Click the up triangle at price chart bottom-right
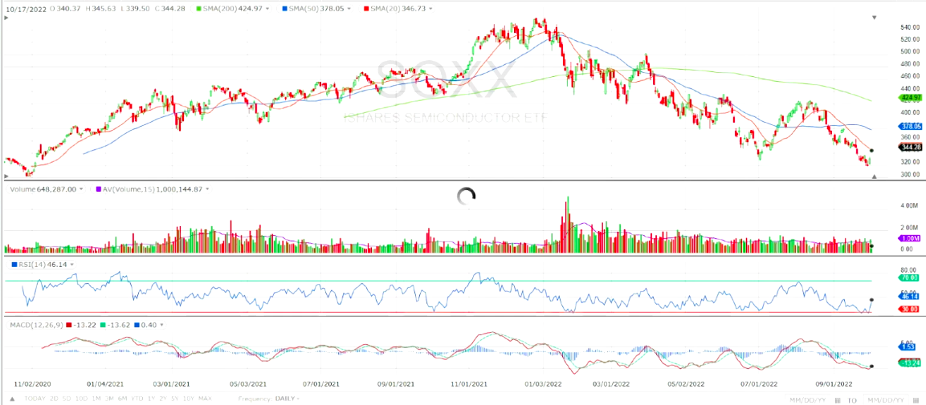This screenshot has height=405, width=926. click(x=875, y=176)
